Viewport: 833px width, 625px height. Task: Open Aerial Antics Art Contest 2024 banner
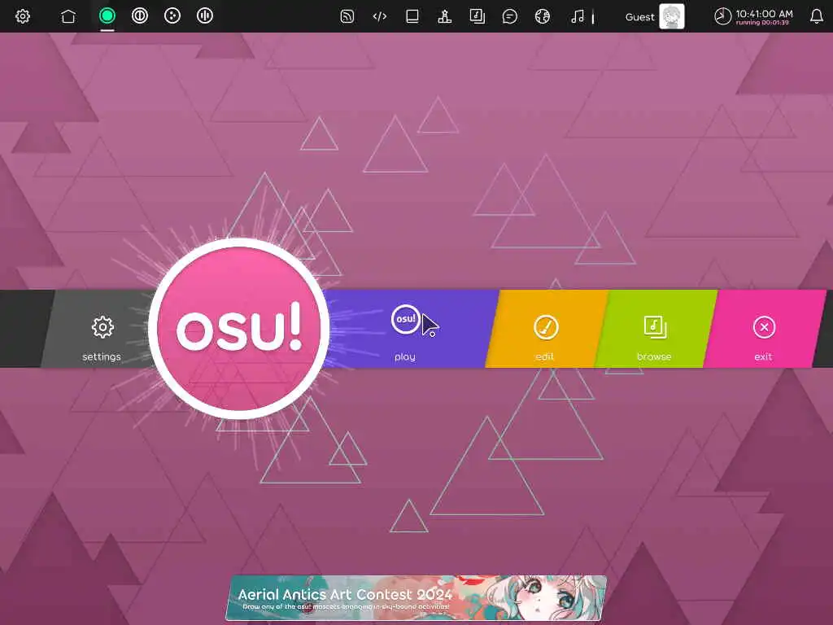coord(416,598)
